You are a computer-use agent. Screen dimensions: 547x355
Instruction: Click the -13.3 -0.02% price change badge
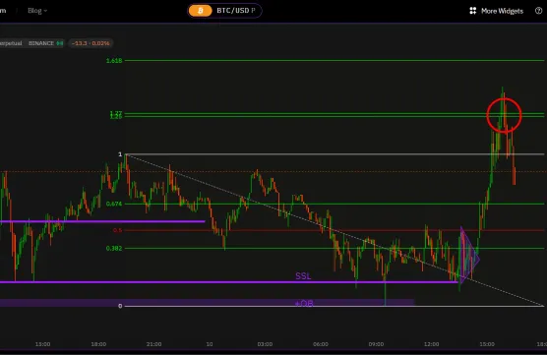coord(91,43)
